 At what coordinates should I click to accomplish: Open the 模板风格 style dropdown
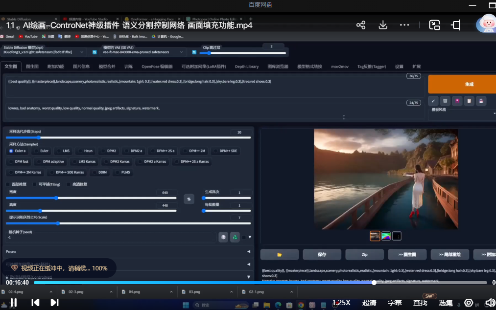coord(463,114)
